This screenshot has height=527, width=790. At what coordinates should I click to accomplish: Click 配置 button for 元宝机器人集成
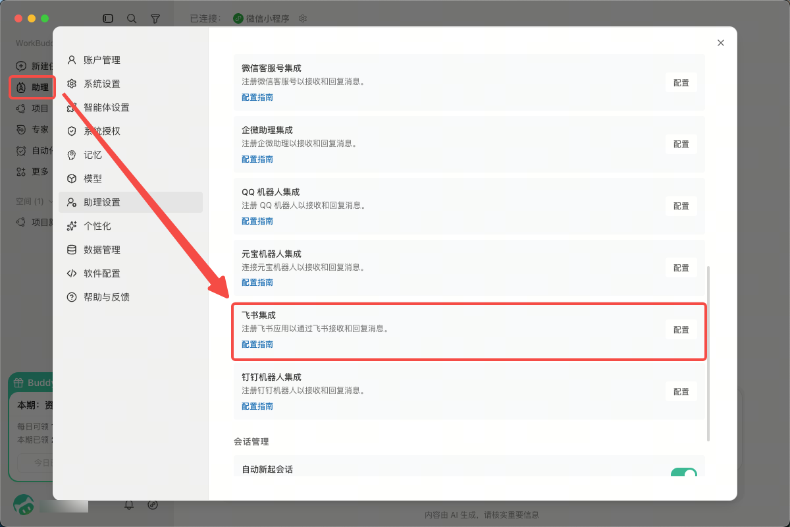tap(681, 268)
